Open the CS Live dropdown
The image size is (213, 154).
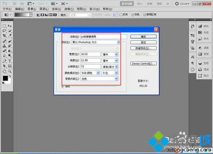click(x=182, y=4)
